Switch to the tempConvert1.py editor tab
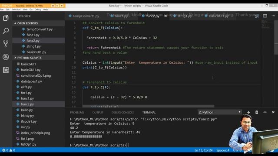 click(84, 16)
